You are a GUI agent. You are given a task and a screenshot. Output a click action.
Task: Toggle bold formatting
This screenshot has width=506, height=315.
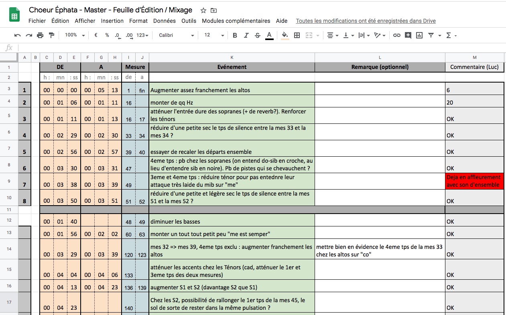(x=235, y=35)
